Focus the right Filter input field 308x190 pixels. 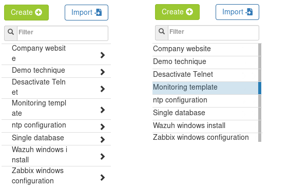[x=214, y=33]
